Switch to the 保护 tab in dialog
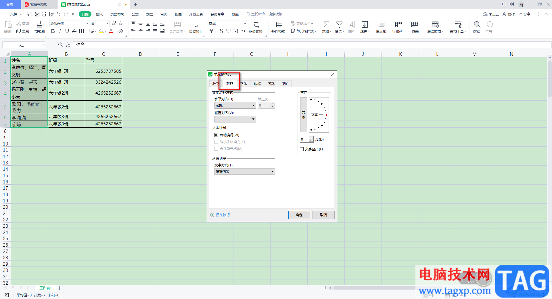Viewport: 552px width, 299px height. pos(285,84)
